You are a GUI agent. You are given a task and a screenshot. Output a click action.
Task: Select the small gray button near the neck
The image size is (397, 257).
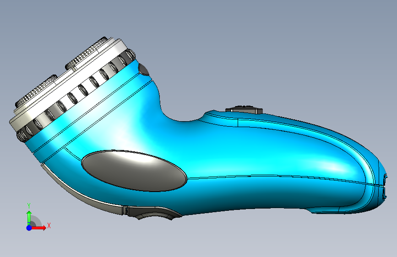tap(144, 70)
